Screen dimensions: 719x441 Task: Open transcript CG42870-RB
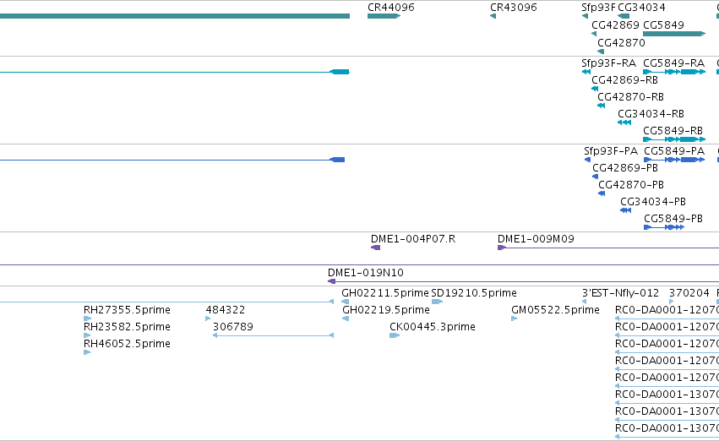(x=630, y=97)
